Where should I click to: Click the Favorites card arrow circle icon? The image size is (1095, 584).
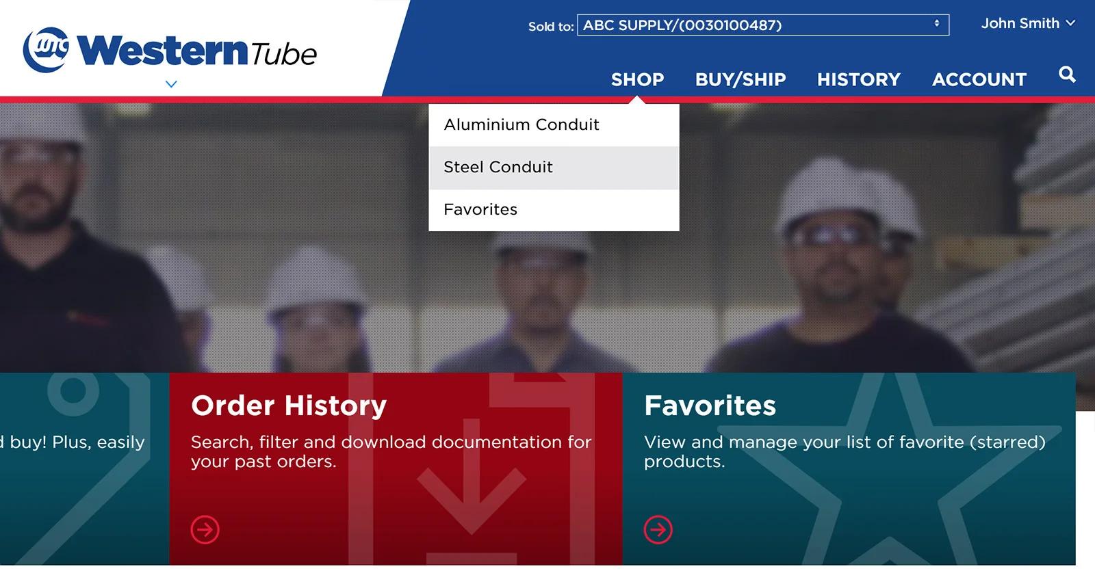[658, 529]
